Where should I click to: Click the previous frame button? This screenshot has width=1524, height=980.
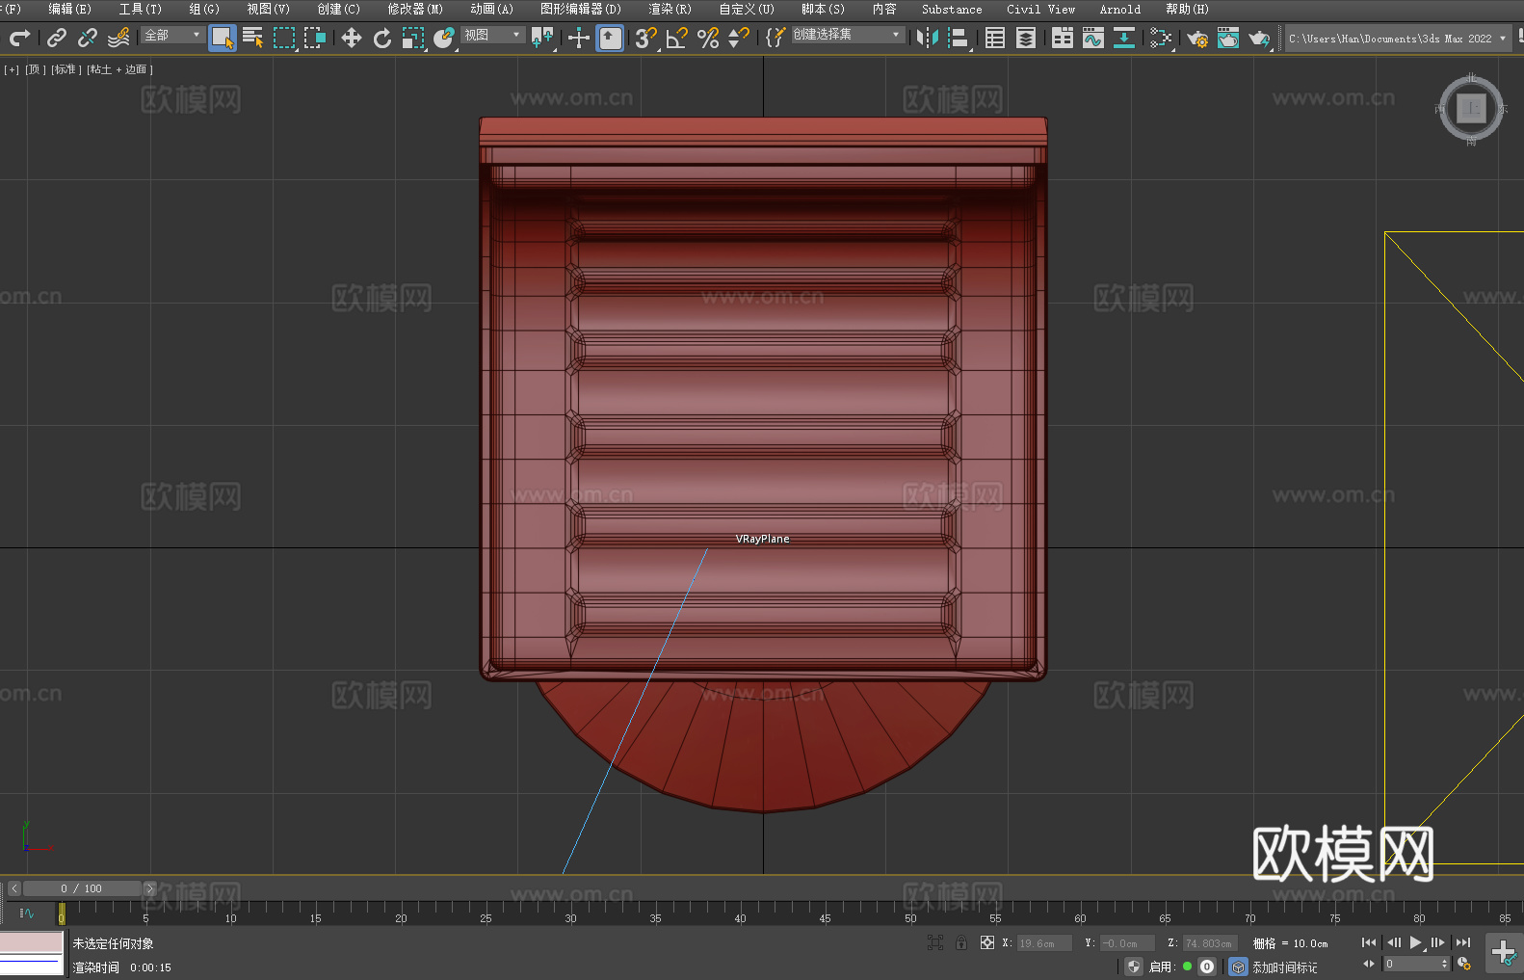click(x=1393, y=942)
